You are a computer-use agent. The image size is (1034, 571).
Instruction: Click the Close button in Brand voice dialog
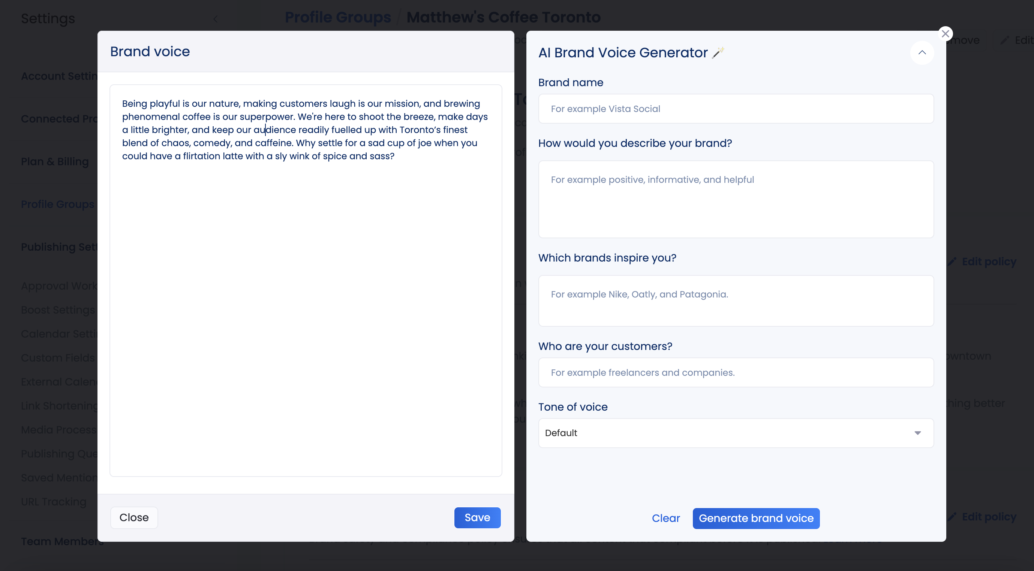pos(134,518)
